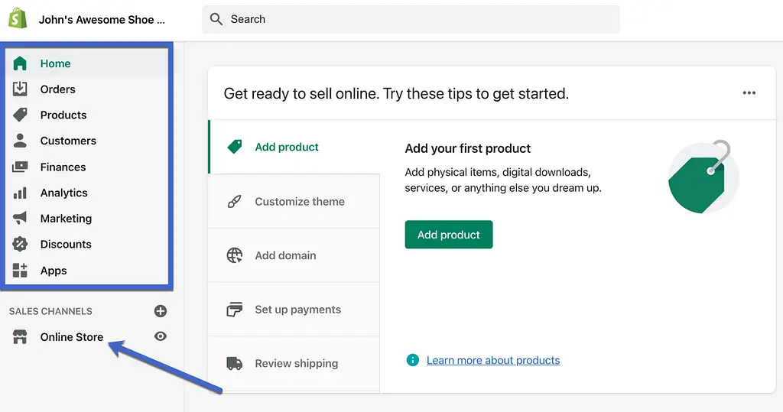Click the Add your first product heading
The width and height of the screenshot is (783, 412).
coord(467,148)
